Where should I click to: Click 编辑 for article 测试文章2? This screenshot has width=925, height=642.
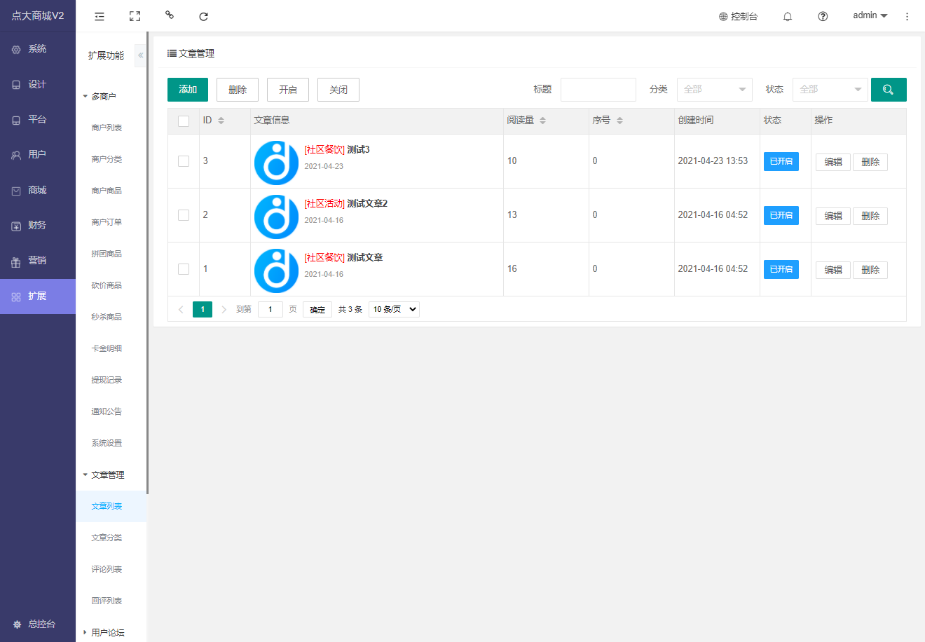coord(833,216)
